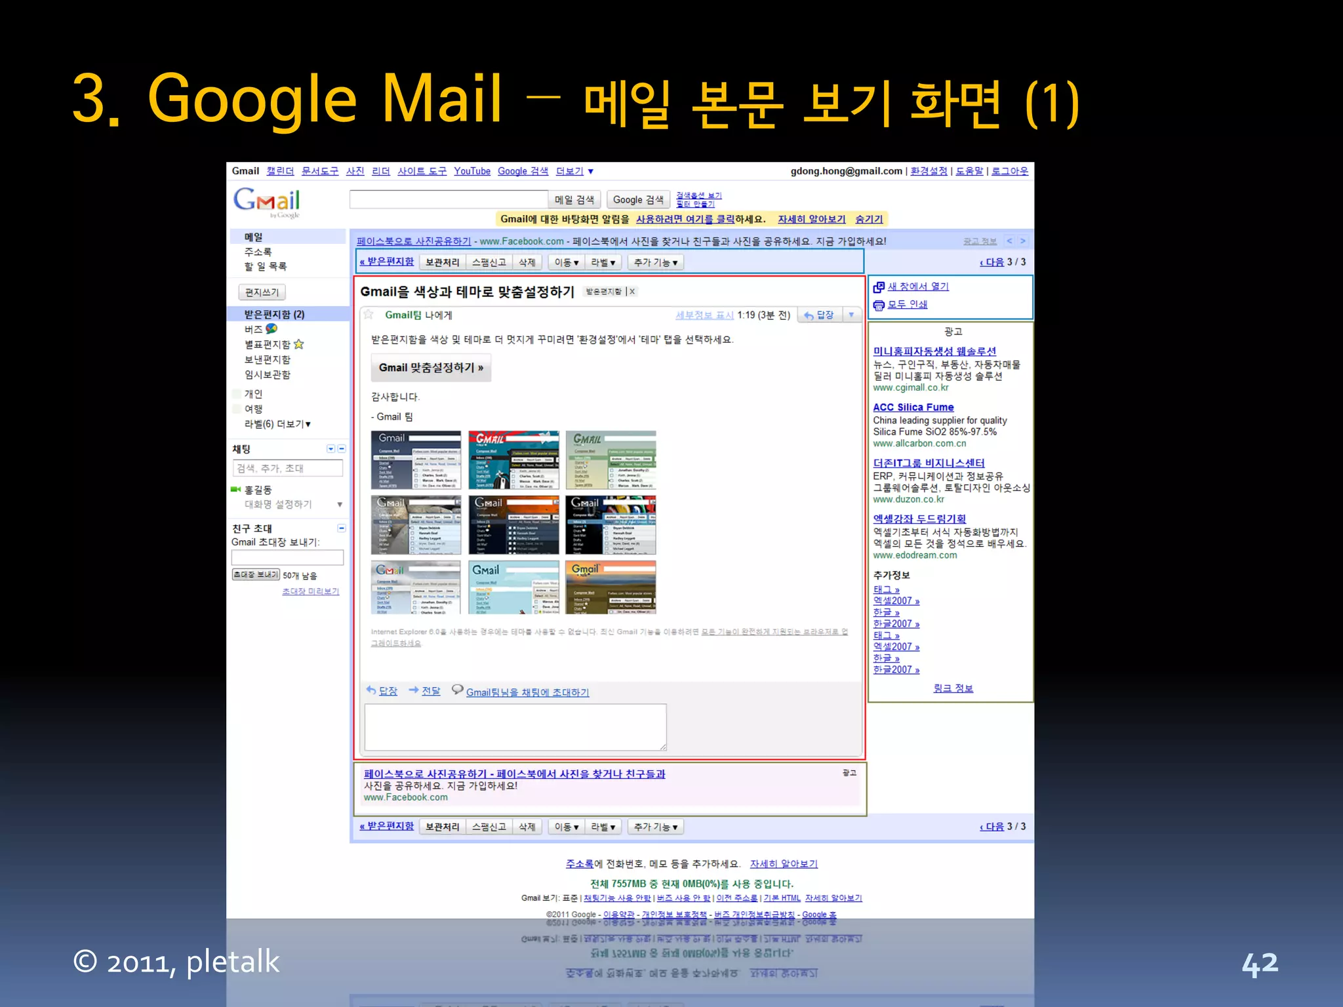This screenshot has height=1007, width=1343.
Task: Click the 편지쓰기 compose button
Action: pos(262,292)
